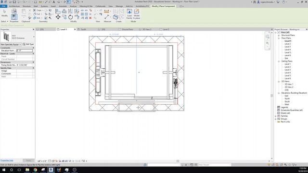Screen dimensions: 308x173
Task: Expand the Groups node
Action: click(x=276, y=119)
